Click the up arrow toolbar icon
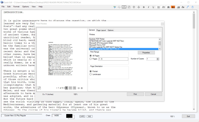Screen dimensions: 199x122 (x=134, y=7)
